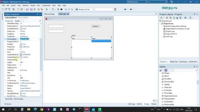Click Button1 on the form designer

tap(96, 26)
